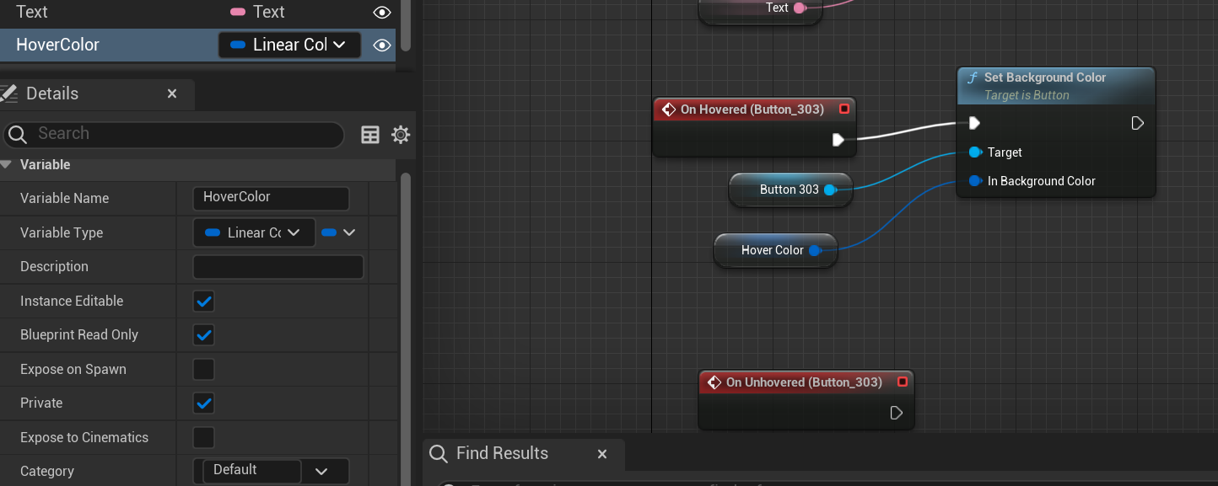Open HoverColor type dropdown in variable list

tap(289, 45)
